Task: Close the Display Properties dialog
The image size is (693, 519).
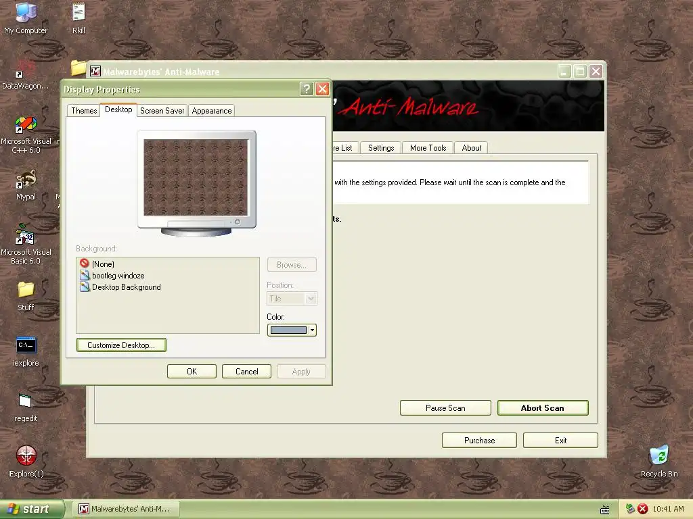Action: [x=323, y=89]
